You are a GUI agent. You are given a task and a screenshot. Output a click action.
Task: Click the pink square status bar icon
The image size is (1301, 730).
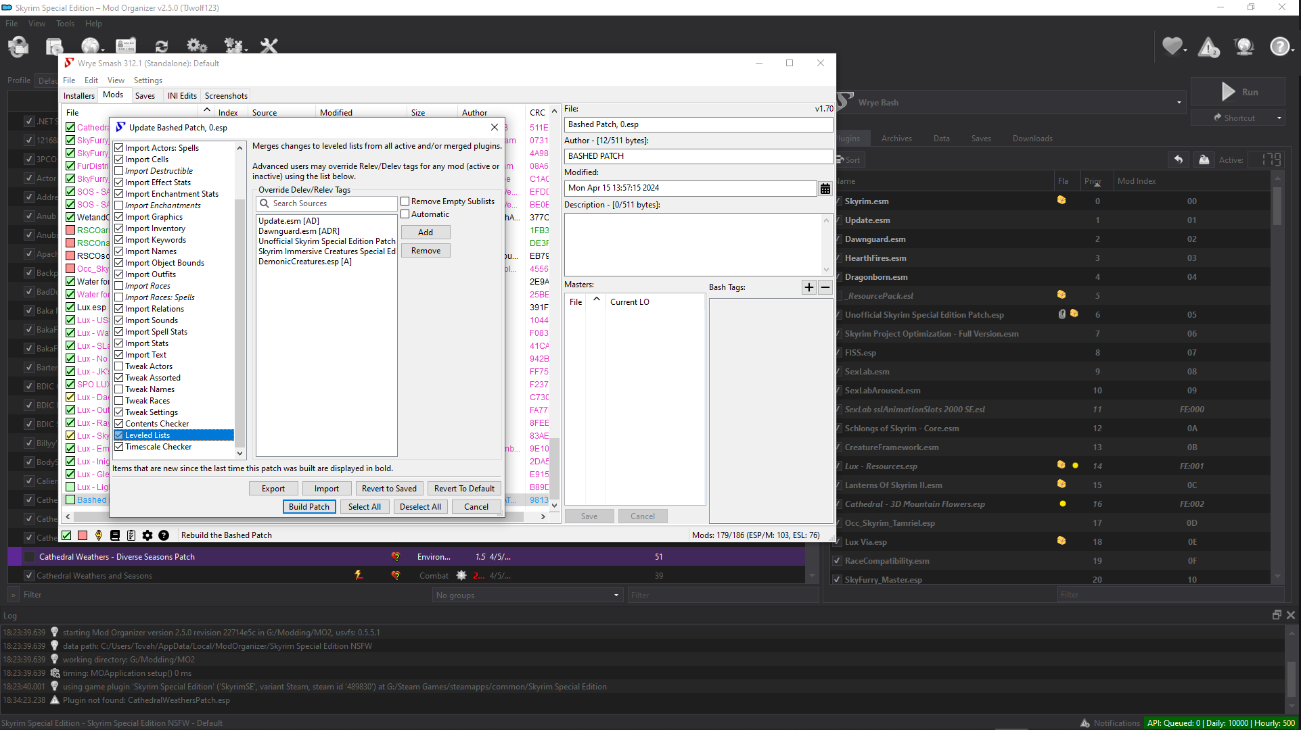pos(83,535)
